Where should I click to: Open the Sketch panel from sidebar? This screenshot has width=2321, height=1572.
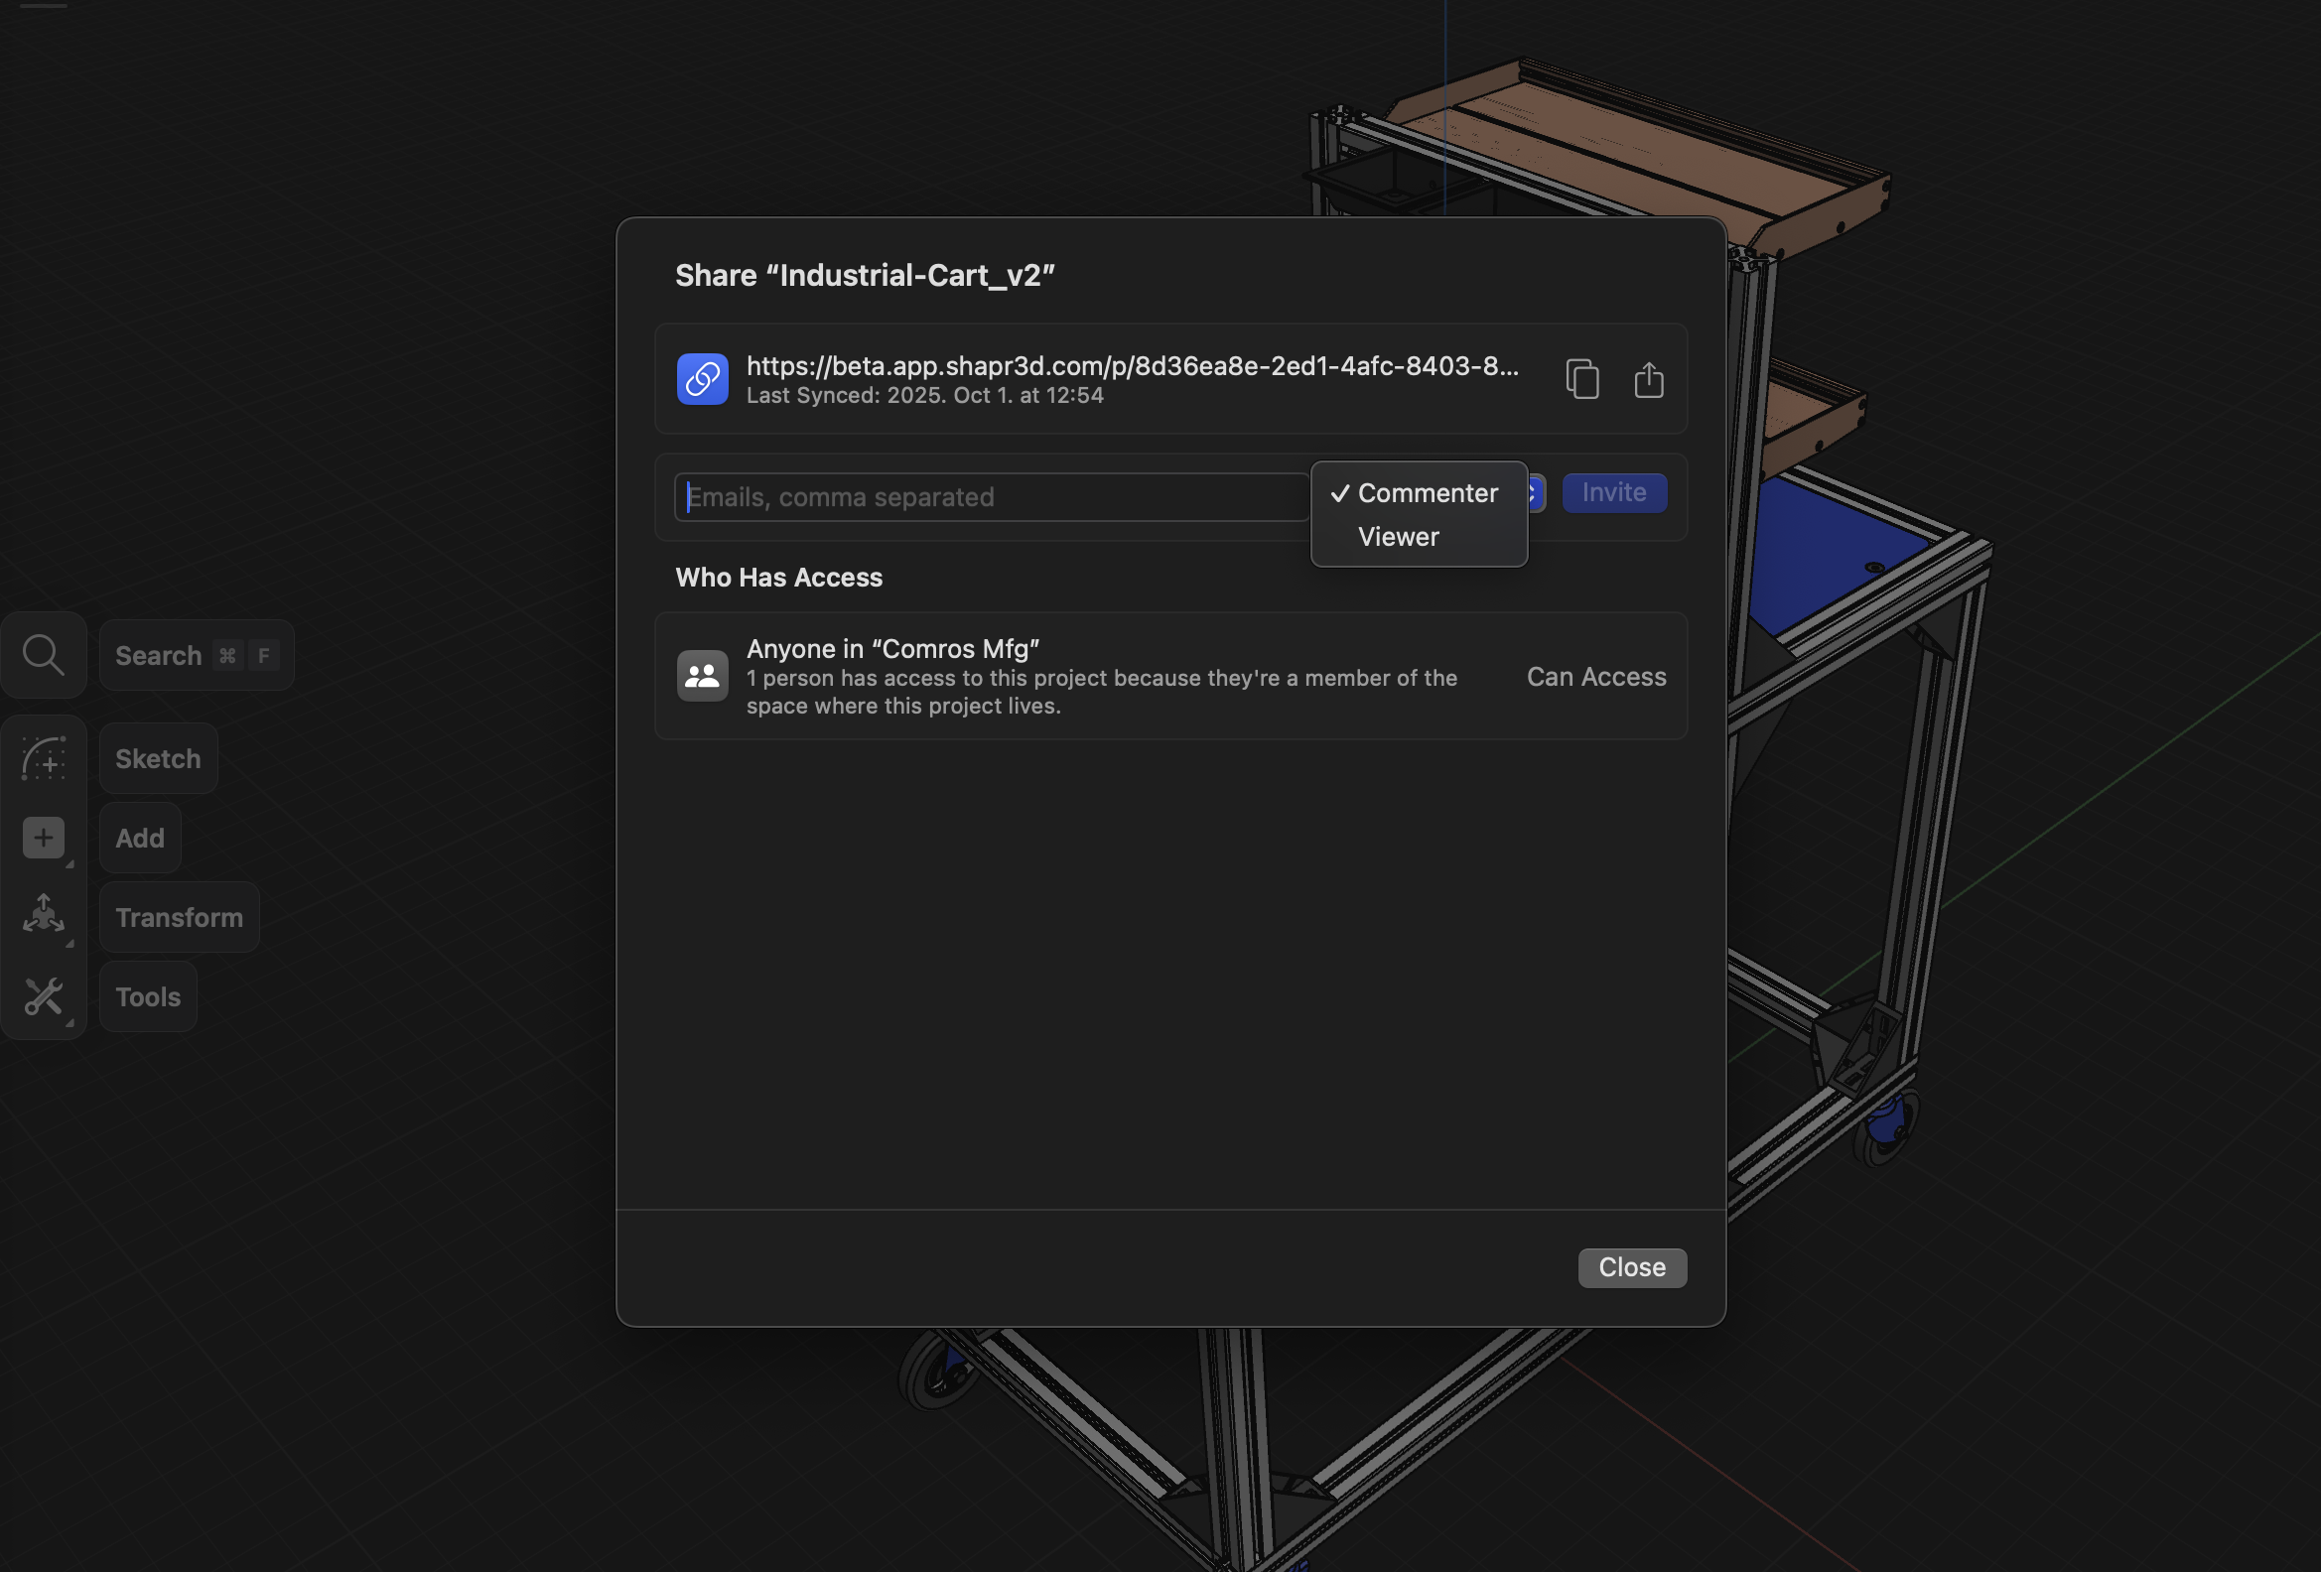[157, 758]
